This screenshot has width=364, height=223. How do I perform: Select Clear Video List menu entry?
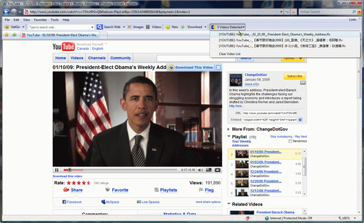pyautogui.click(x=229, y=54)
